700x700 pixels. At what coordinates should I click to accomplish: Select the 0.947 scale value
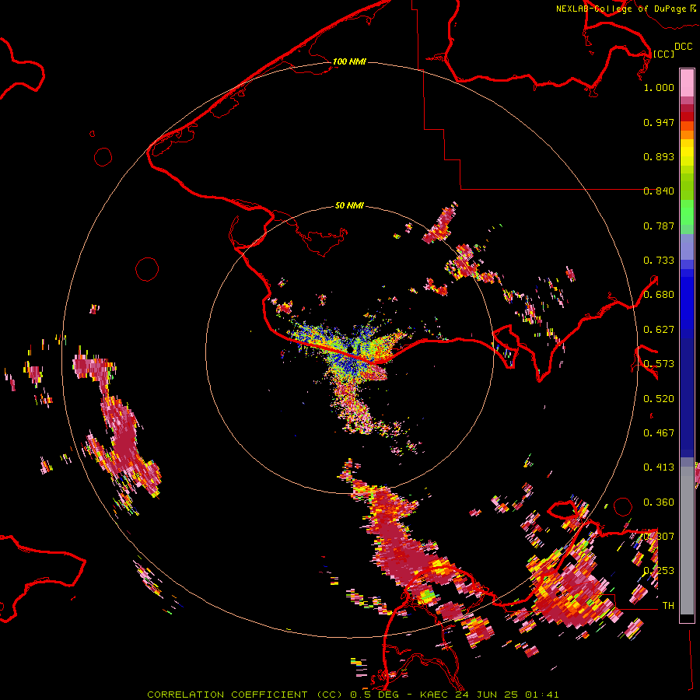pos(659,122)
